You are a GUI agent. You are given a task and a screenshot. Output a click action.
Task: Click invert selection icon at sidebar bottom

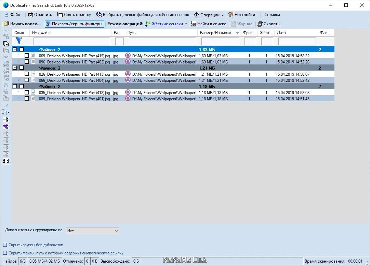pyautogui.click(x=6, y=161)
